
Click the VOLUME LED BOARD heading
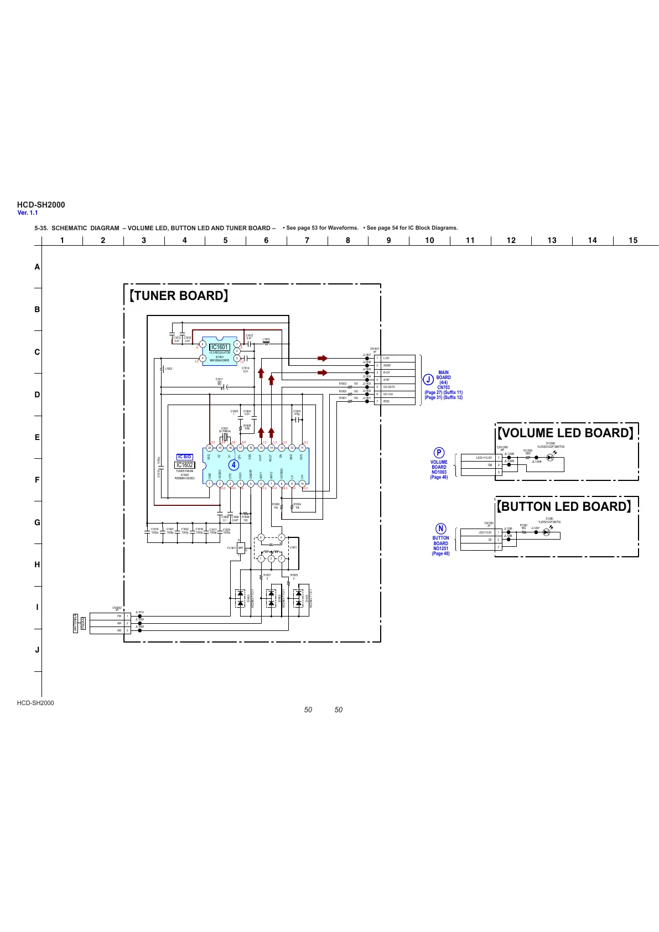point(565,433)
